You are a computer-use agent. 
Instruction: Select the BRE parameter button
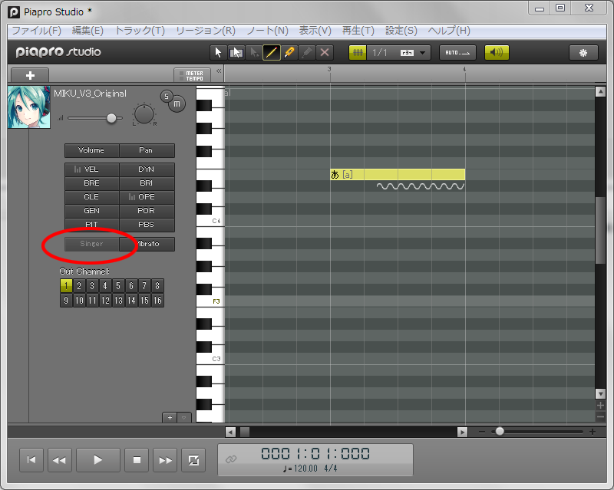[x=92, y=183]
